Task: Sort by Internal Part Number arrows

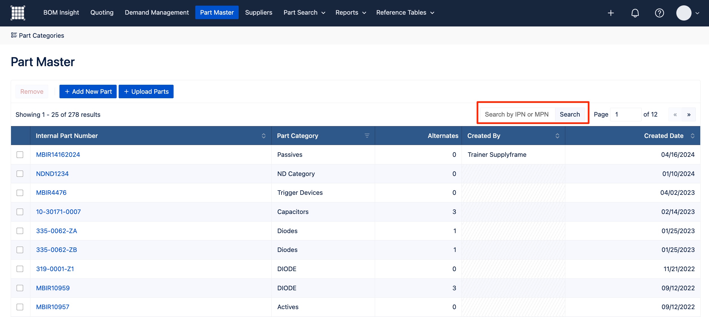Action: click(263, 136)
